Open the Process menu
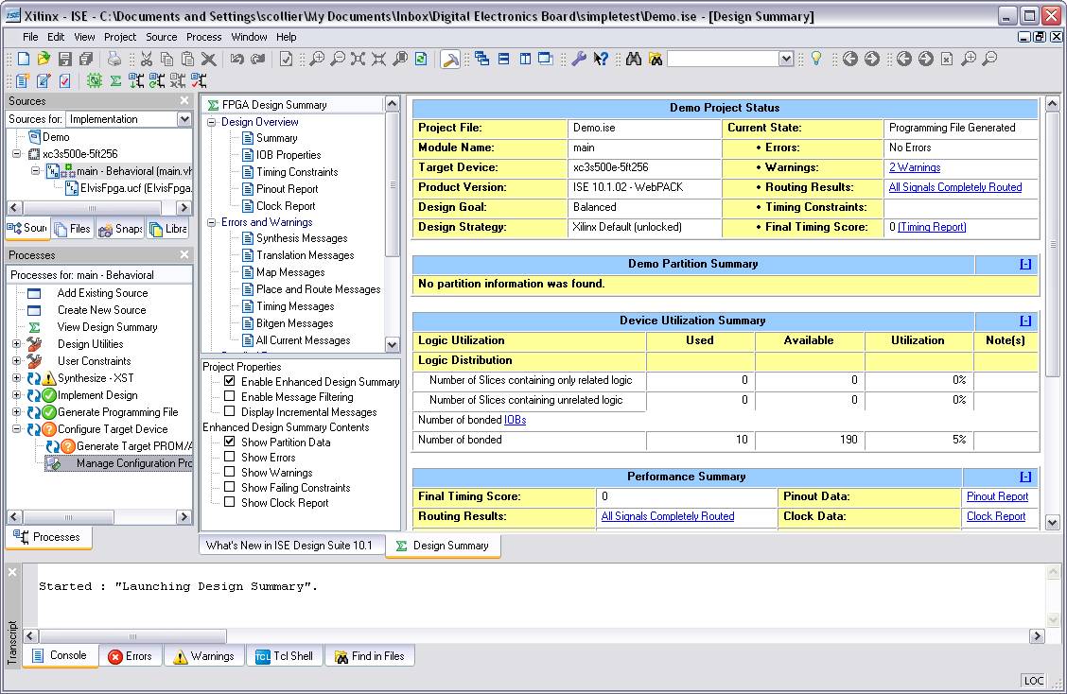This screenshot has height=694, width=1067. [203, 37]
